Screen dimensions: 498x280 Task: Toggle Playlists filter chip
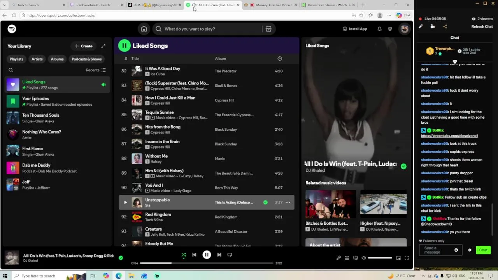16,59
